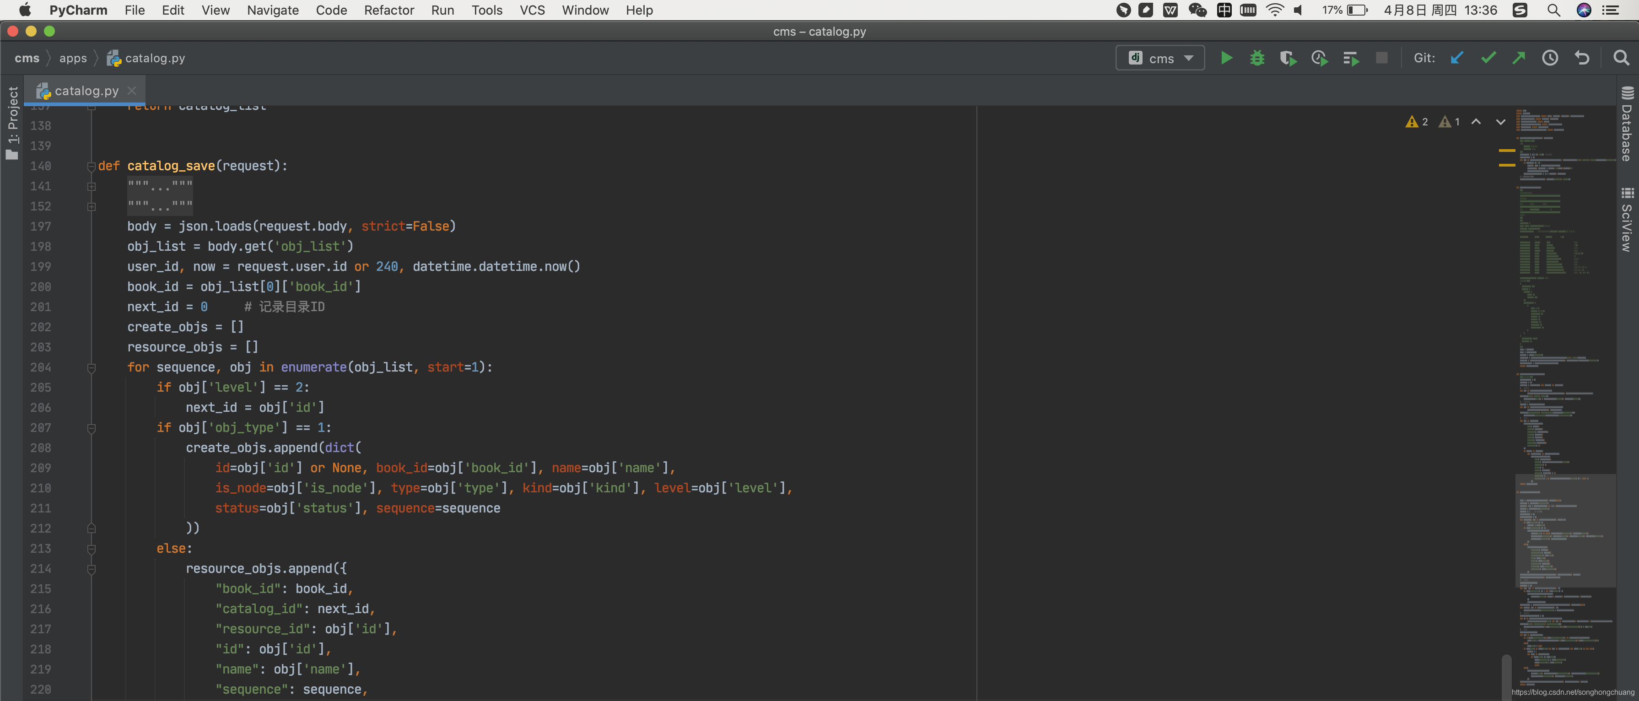Screen dimensions: 1639x701
Task: Collapse the catalog_save function definition
Action: coord(91,166)
